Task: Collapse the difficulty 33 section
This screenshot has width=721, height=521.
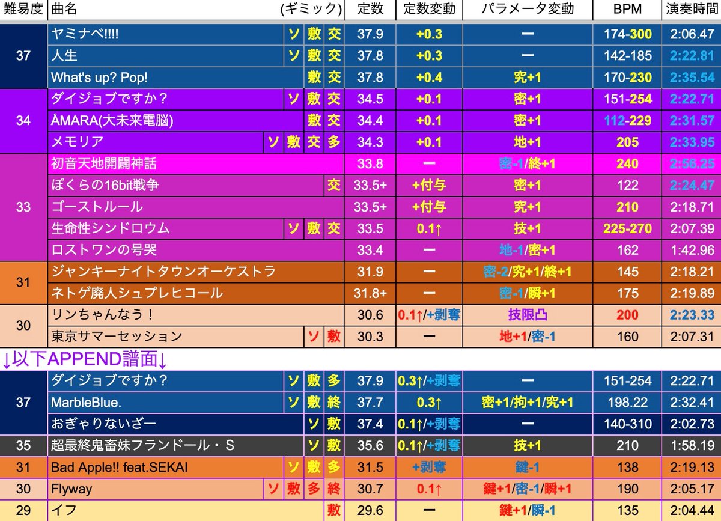Action: (22, 207)
